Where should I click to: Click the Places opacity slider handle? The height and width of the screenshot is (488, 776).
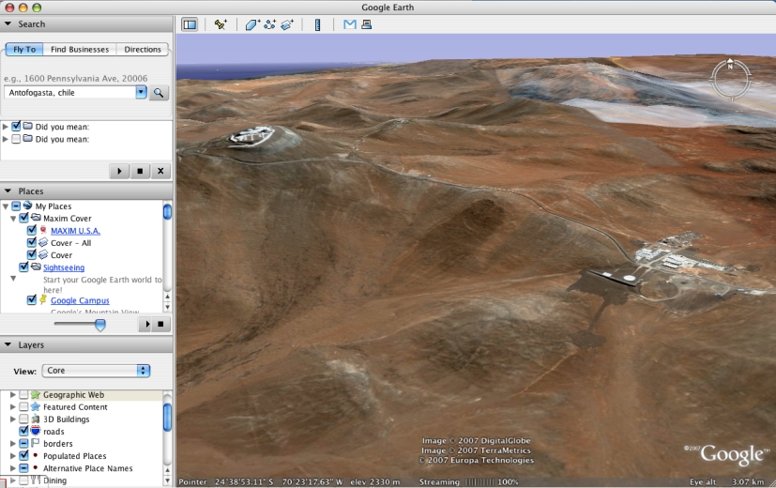coord(100,325)
